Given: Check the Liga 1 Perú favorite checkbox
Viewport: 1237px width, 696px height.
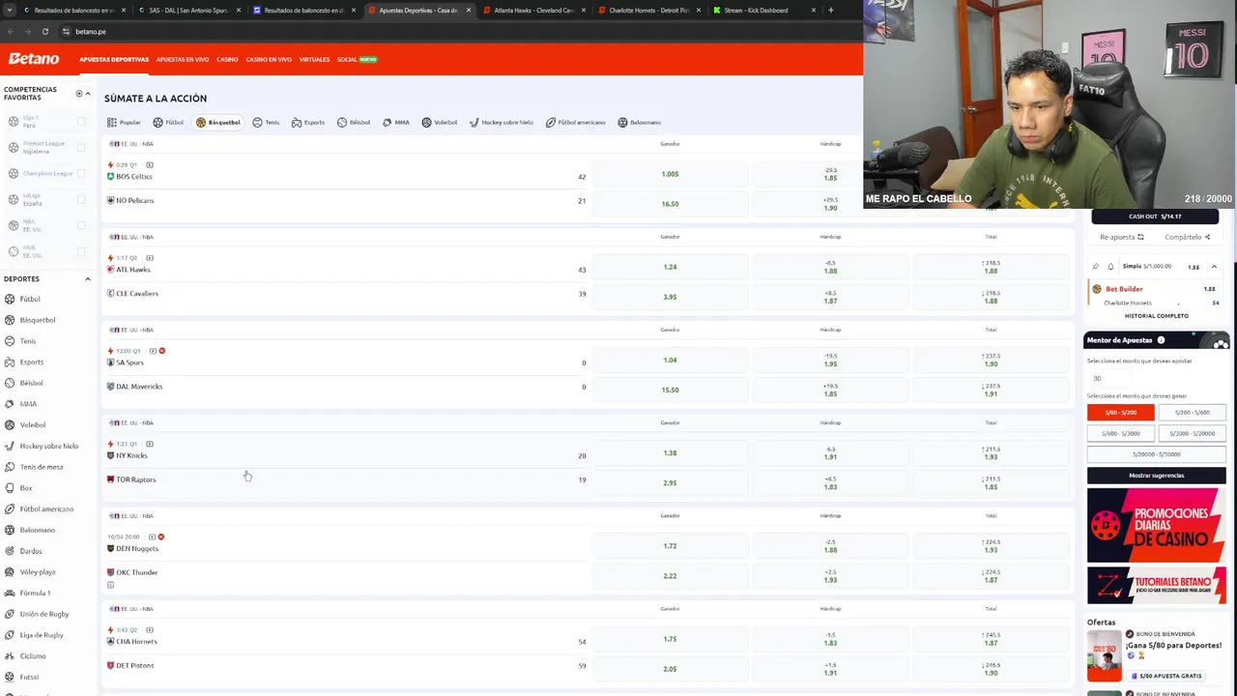Looking at the screenshot, I should coord(81,122).
